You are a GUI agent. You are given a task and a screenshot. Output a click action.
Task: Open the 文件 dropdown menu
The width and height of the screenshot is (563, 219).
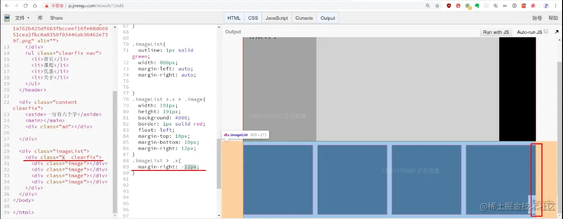pyautogui.click(x=22, y=18)
